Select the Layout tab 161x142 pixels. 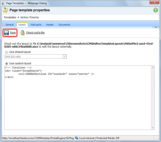(22, 25)
